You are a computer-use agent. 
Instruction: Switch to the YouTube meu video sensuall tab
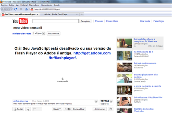[x=20, y=14]
